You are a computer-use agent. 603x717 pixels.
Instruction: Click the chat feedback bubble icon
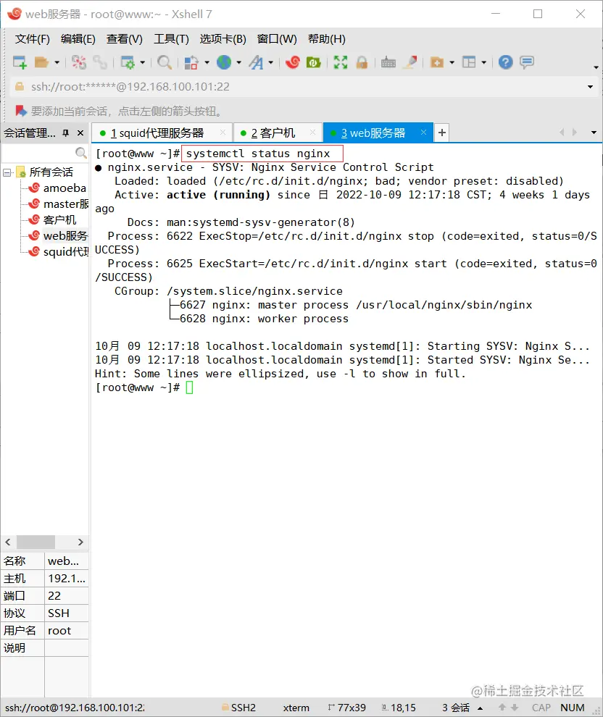click(527, 62)
